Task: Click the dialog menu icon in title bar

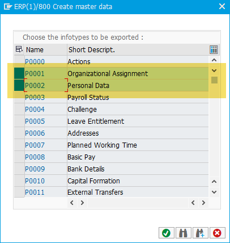Action: click(x=8, y=7)
